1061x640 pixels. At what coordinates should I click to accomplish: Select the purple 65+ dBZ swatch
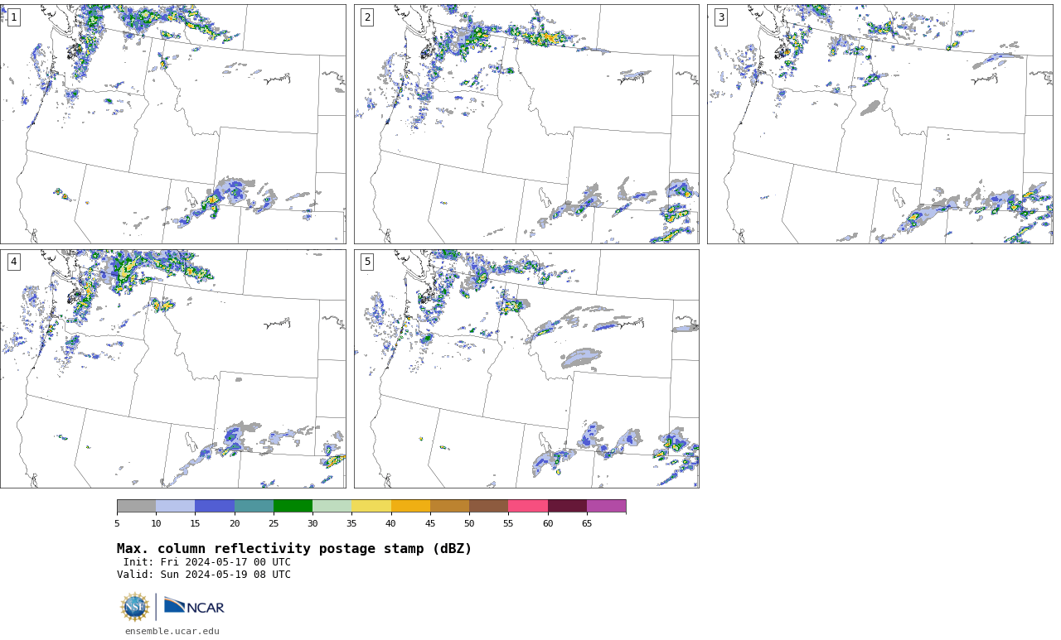coord(606,506)
